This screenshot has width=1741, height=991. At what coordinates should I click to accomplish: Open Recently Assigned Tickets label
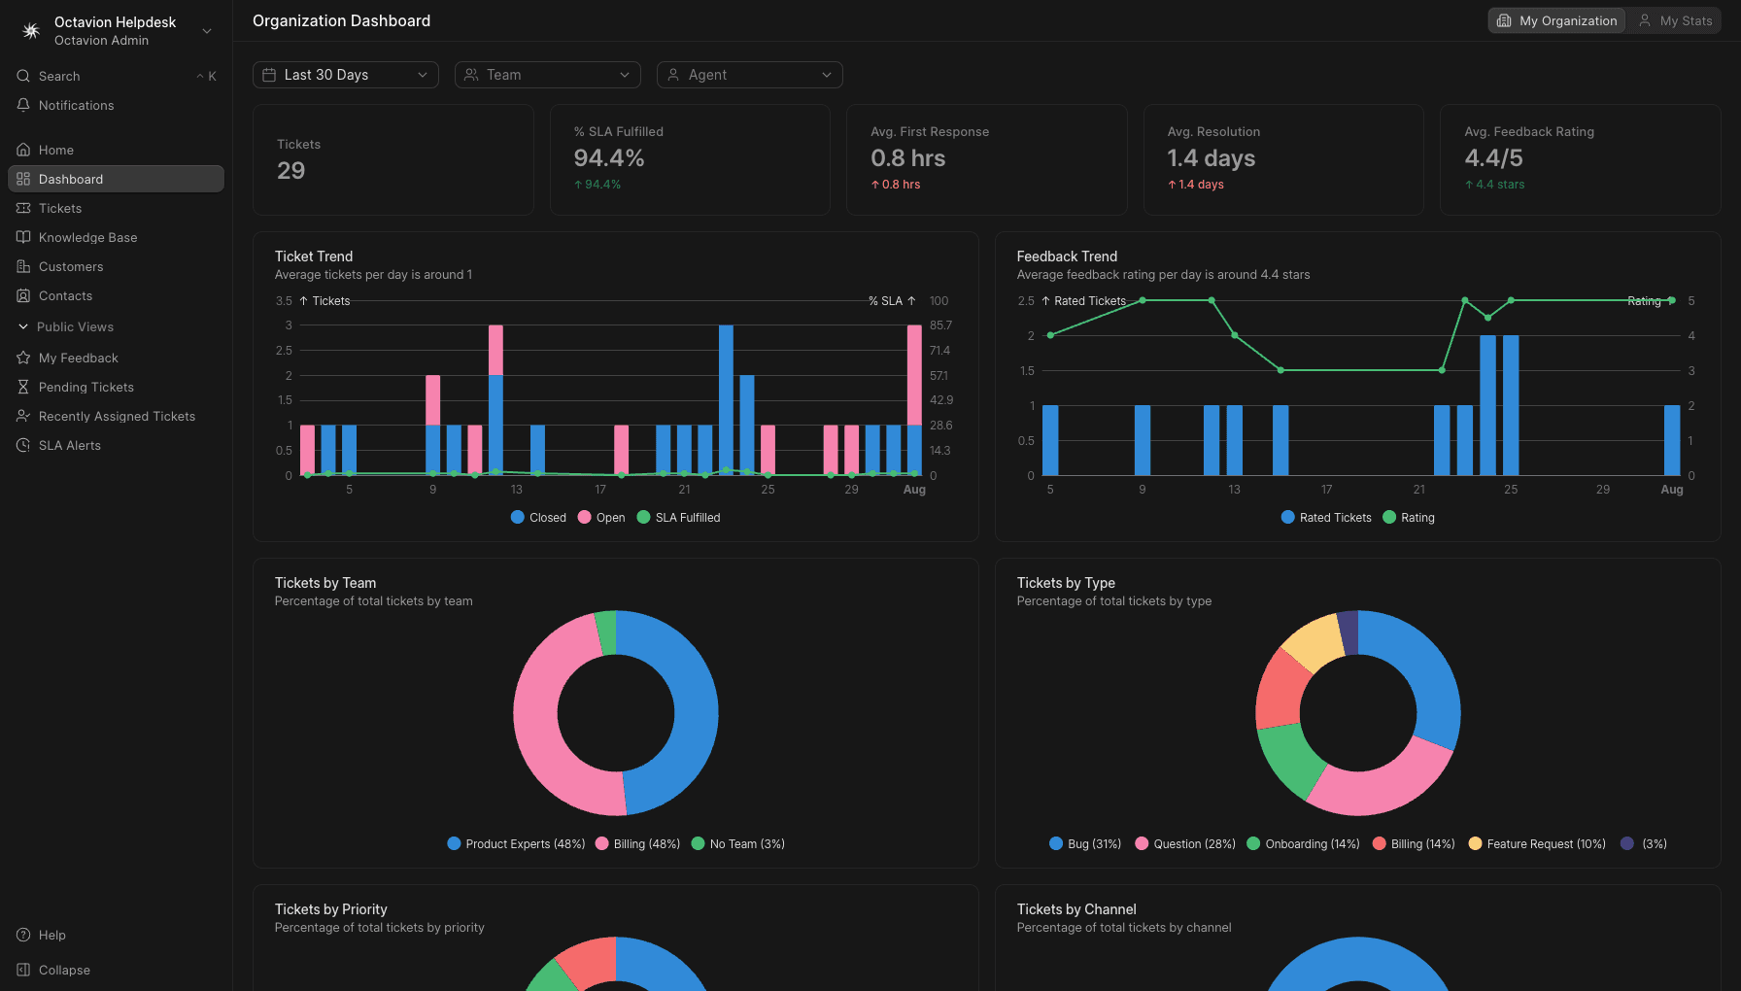tap(118, 416)
